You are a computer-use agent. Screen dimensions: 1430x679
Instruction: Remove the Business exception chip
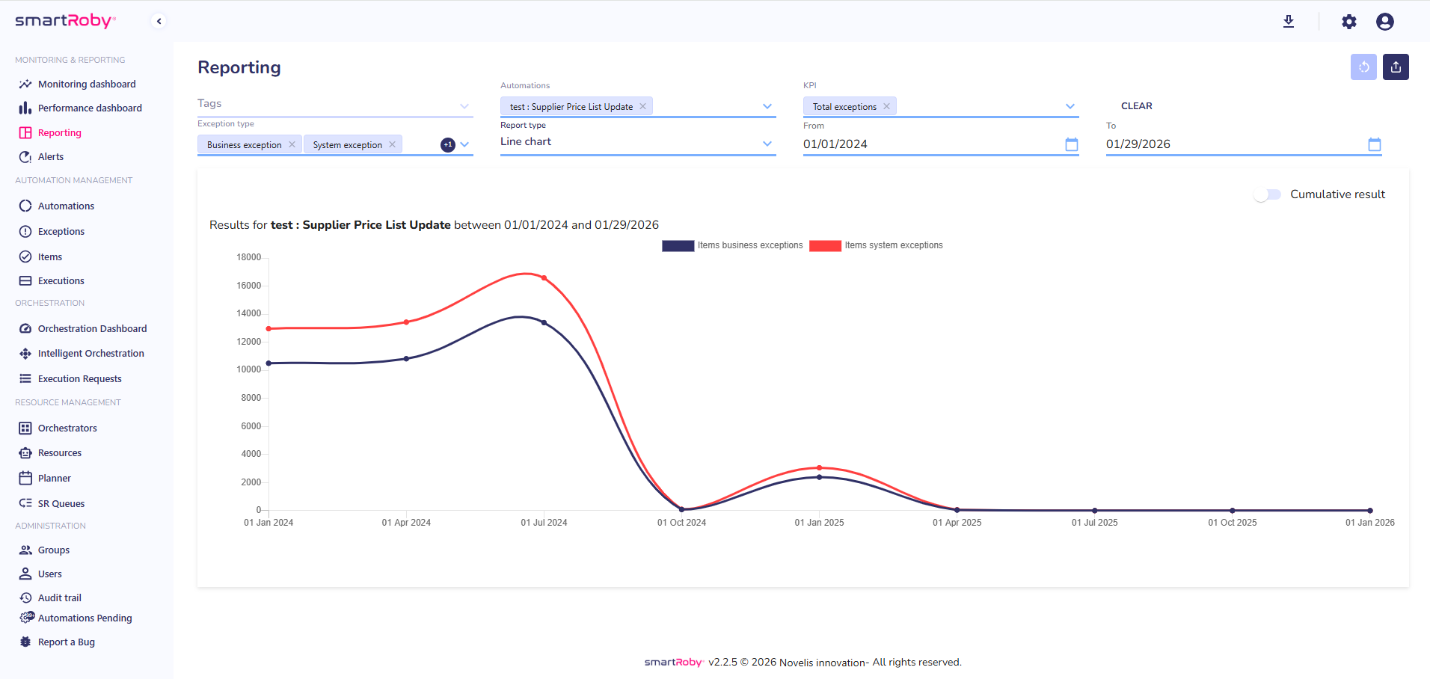coord(292,144)
